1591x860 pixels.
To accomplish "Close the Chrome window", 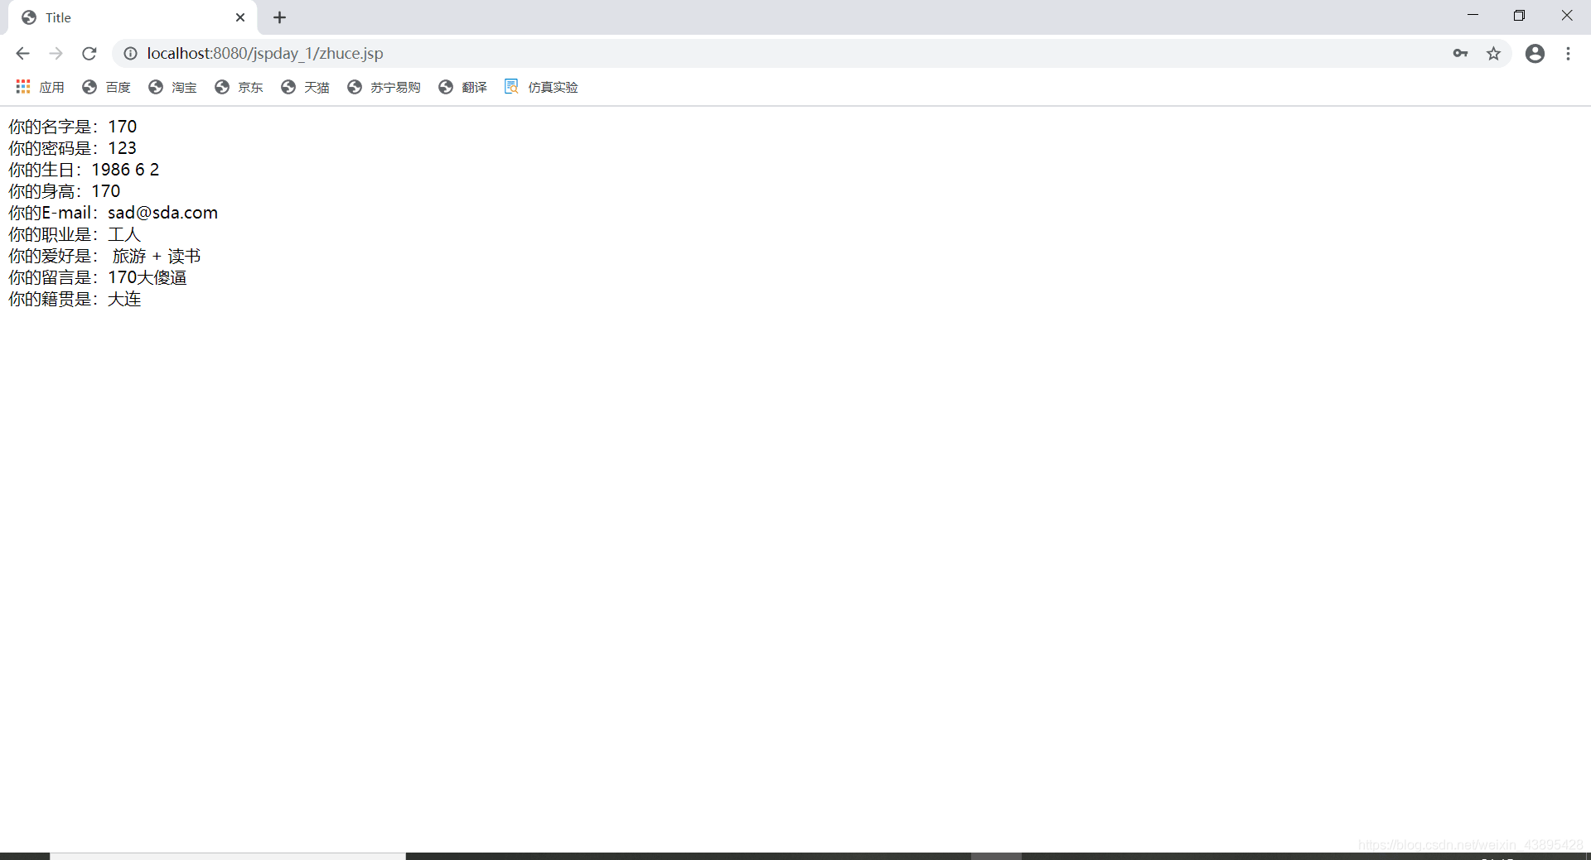I will coord(1566,16).
